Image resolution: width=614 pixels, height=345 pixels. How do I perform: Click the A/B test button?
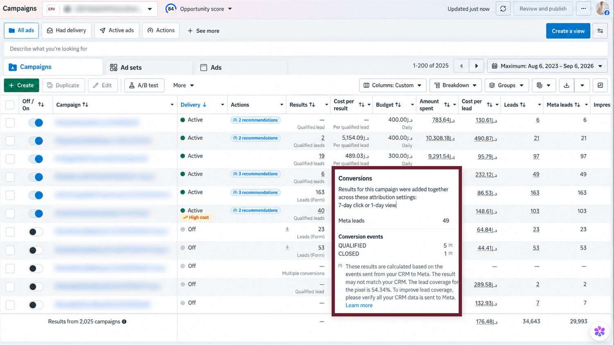[144, 85]
